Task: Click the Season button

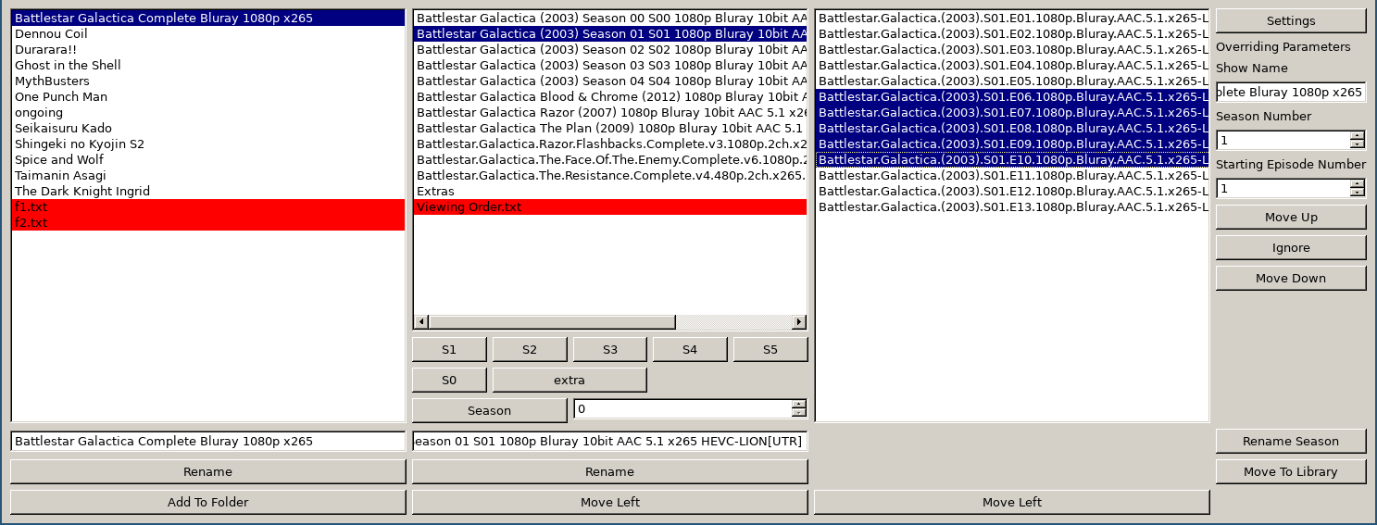Action: 489,410
